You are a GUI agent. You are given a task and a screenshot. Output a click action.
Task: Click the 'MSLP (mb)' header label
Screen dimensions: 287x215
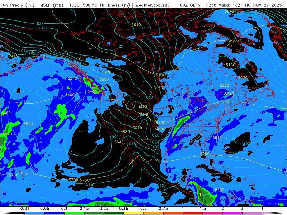(52, 5)
